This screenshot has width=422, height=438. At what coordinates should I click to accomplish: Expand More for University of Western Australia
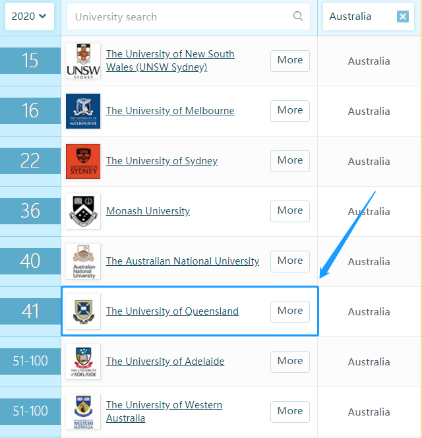click(x=290, y=412)
